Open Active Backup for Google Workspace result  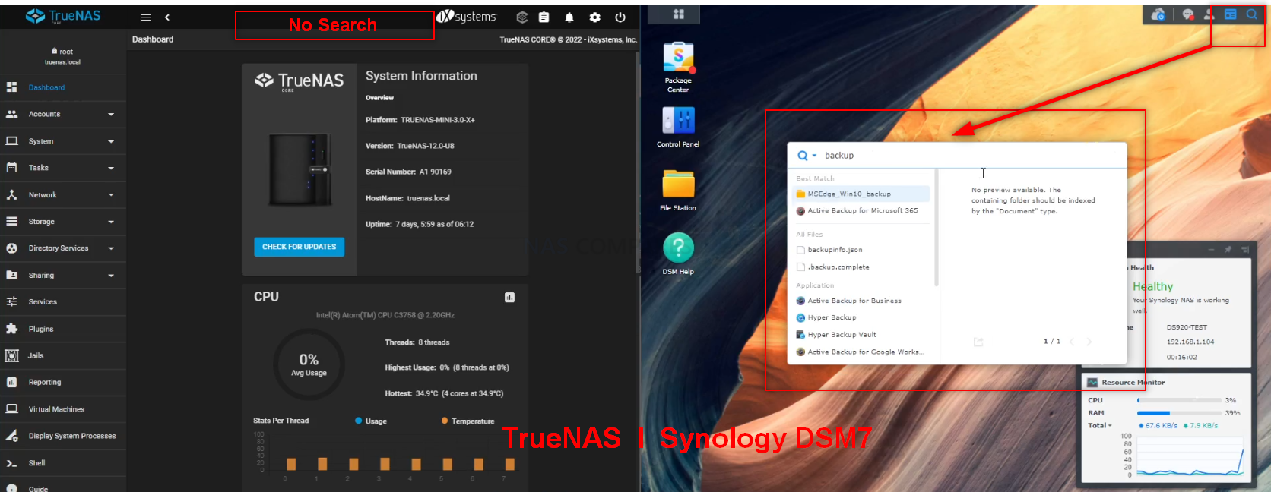861,352
